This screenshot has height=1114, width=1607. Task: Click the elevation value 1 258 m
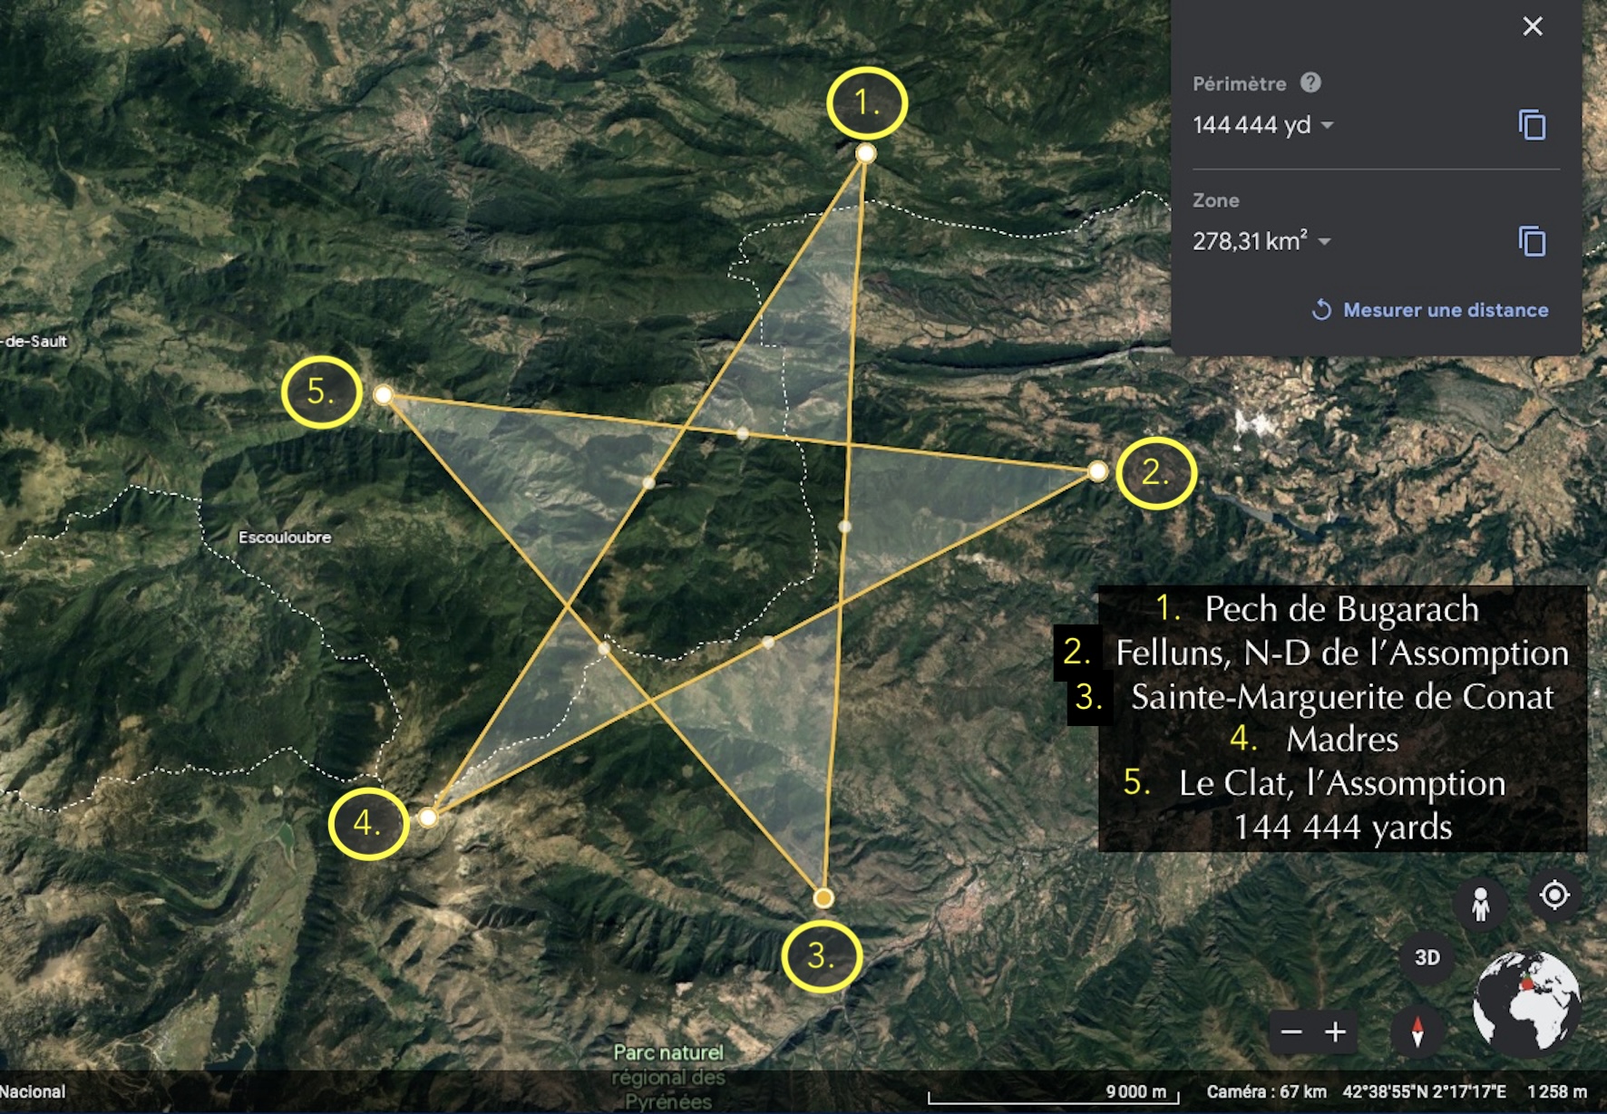(1557, 1092)
